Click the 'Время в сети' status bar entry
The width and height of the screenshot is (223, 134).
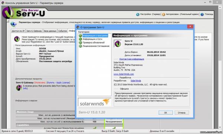click(x=17, y=131)
